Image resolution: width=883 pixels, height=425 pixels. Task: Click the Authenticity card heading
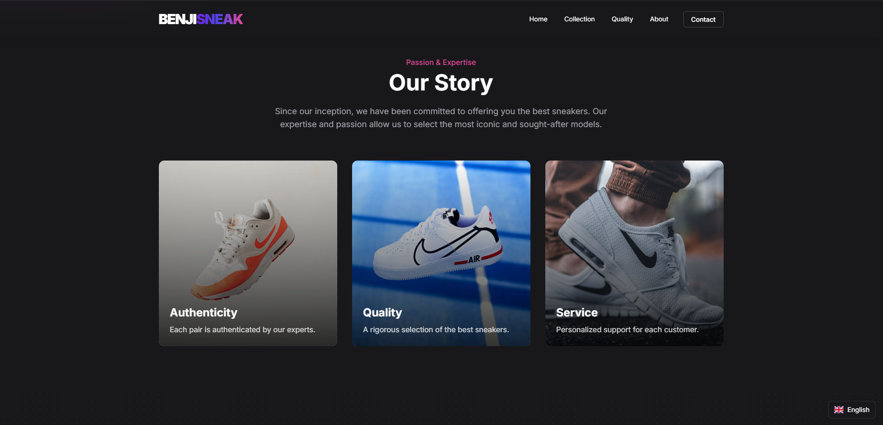(203, 313)
